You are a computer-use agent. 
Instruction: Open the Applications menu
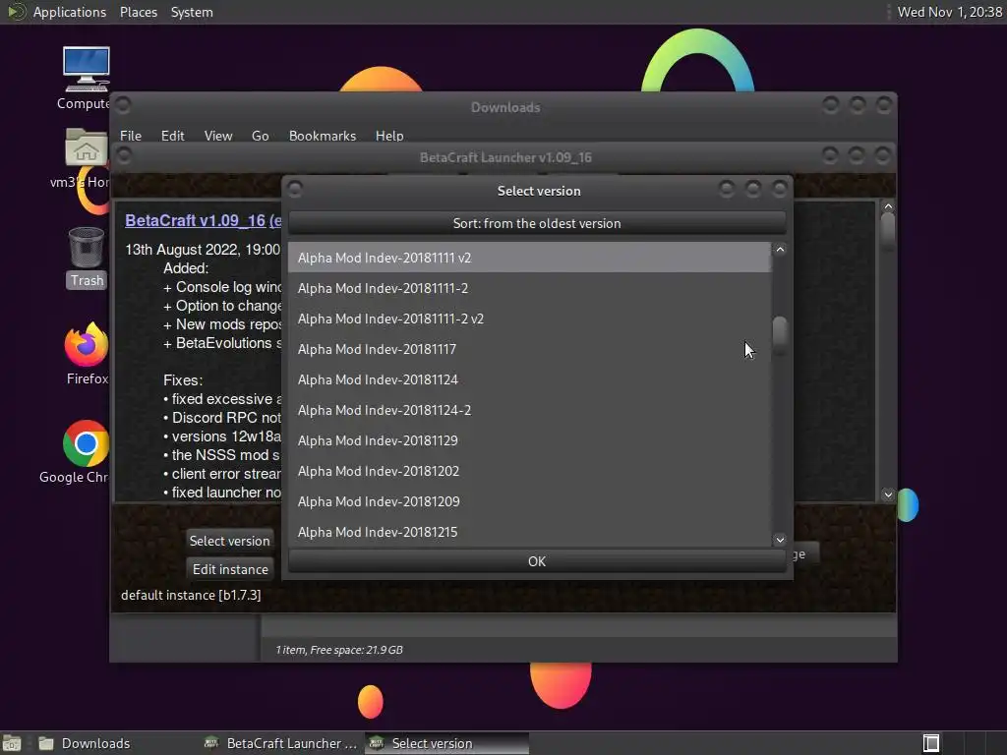pyautogui.click(x=70, y=12)
